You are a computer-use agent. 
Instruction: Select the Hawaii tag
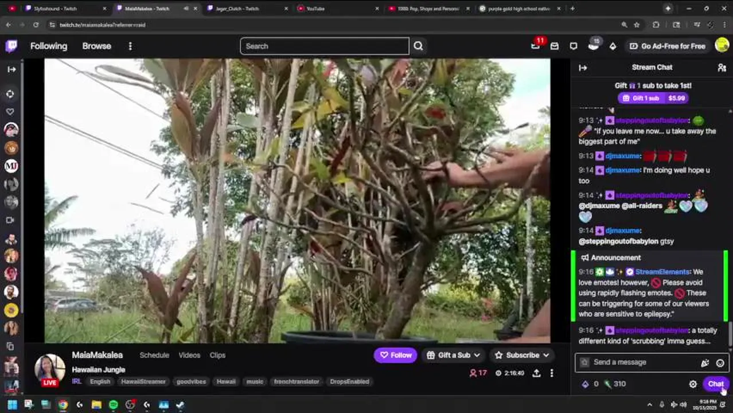tap(226, 381)
